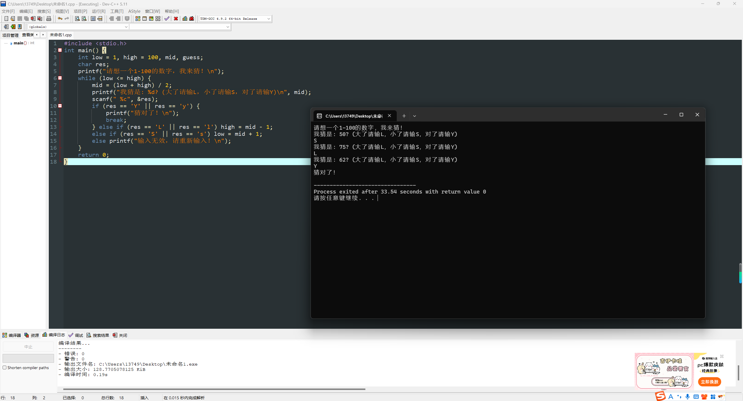Click the Compile icon with colored squares

pyautogui.click(x=138, y=19)
